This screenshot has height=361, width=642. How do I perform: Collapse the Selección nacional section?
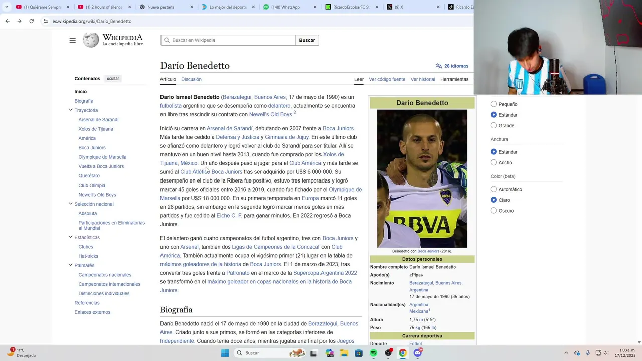coord(71,204)
